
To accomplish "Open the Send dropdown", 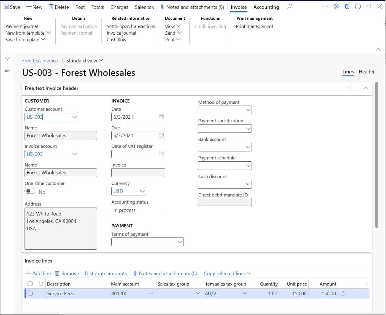I will (x=173, y=33).
